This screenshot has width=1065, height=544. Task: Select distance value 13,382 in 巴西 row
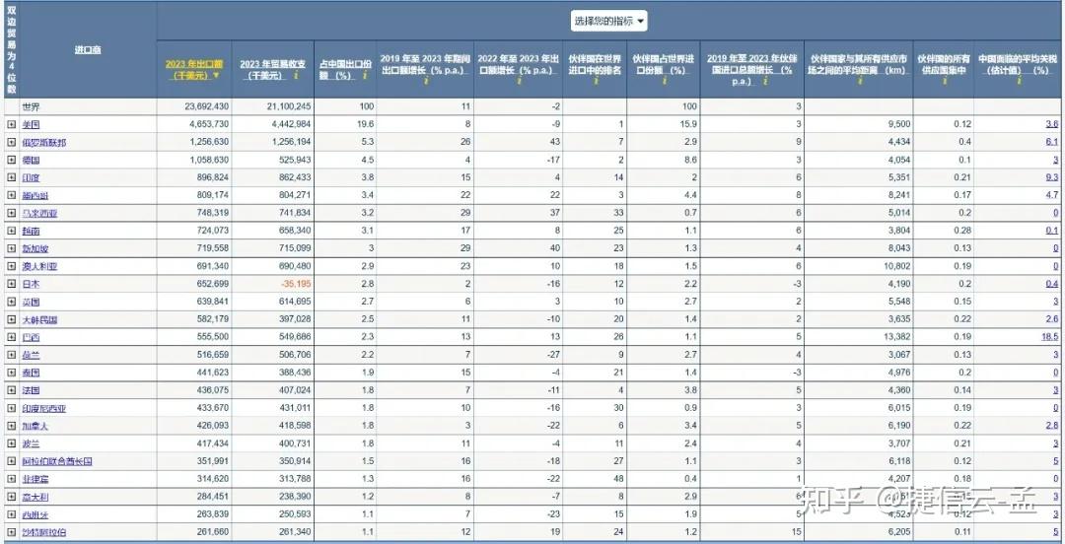click(895, 337)
